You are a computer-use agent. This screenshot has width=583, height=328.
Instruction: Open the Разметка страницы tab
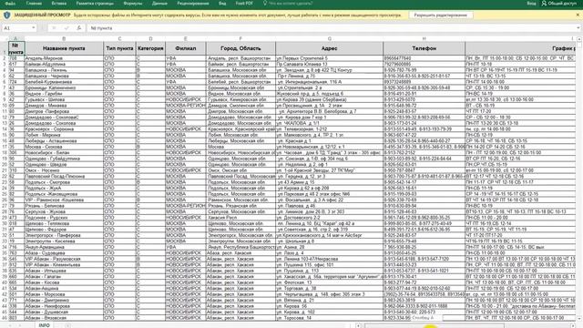(95, 4)
